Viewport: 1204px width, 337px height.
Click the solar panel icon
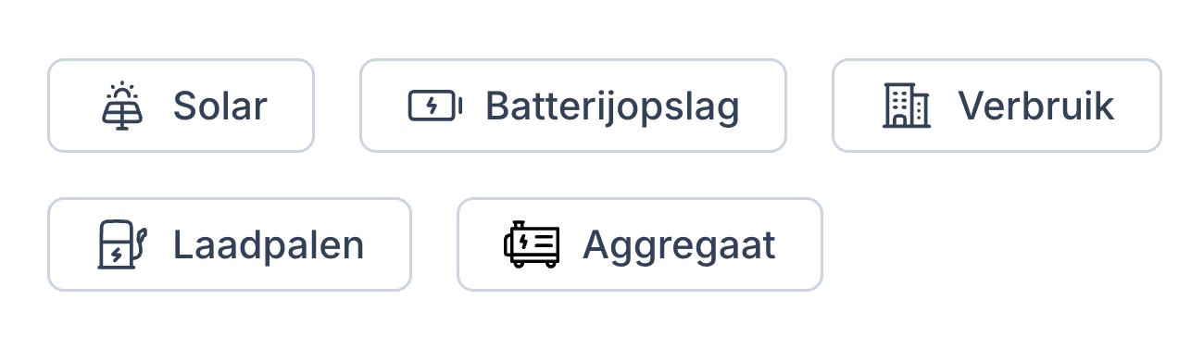tap(121, 106)
